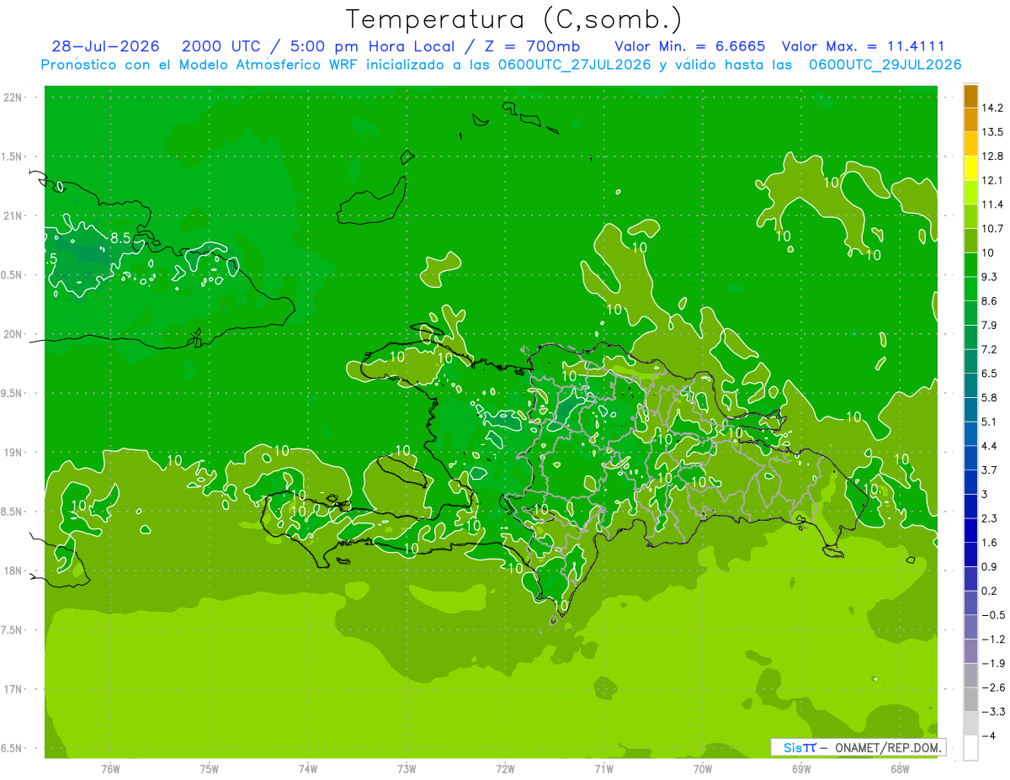Click the '5.8' colorbar value

tap(989, 397)
